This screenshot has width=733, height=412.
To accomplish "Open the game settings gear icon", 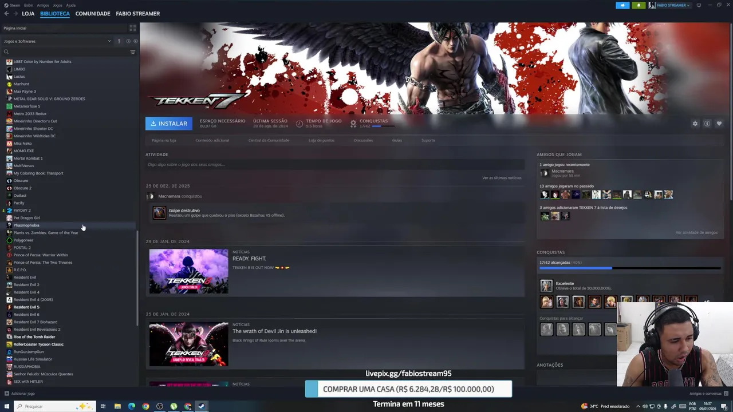I will 695,124.
